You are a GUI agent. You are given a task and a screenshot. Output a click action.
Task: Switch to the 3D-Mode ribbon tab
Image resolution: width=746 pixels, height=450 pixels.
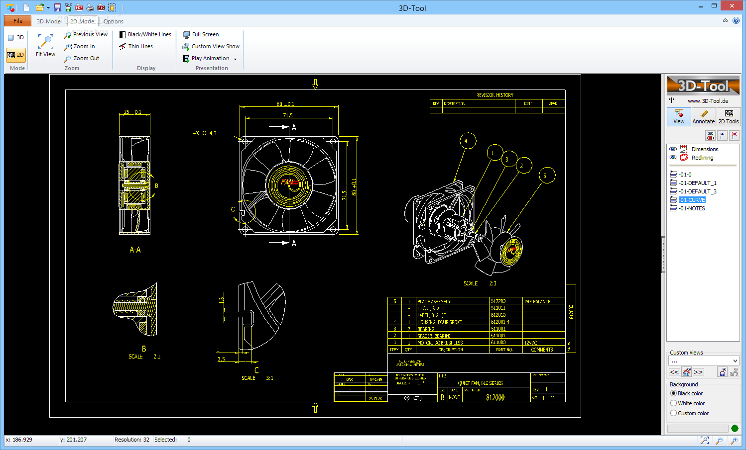(x=49, y=21)
